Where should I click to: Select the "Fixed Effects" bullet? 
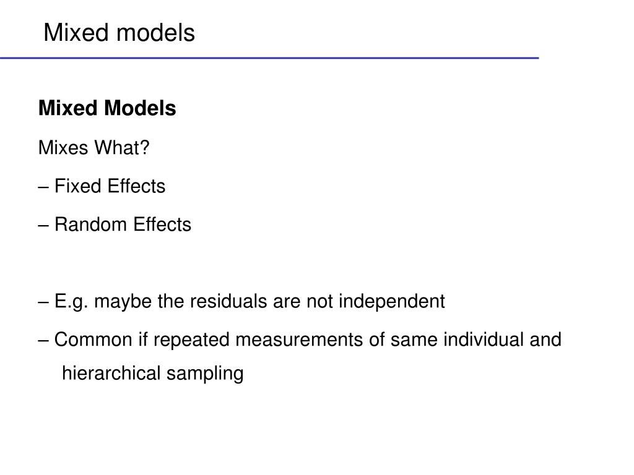tap(102, 186)
